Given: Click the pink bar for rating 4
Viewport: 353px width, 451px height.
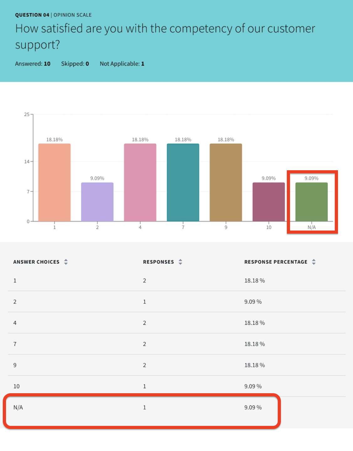Looking at the screenshot, I should click(140, 182).
